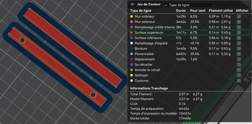Viewport: 252px width, 124px height.
Task: Click the Informations Tranchage heading
Action: click(x=149, y=88)
